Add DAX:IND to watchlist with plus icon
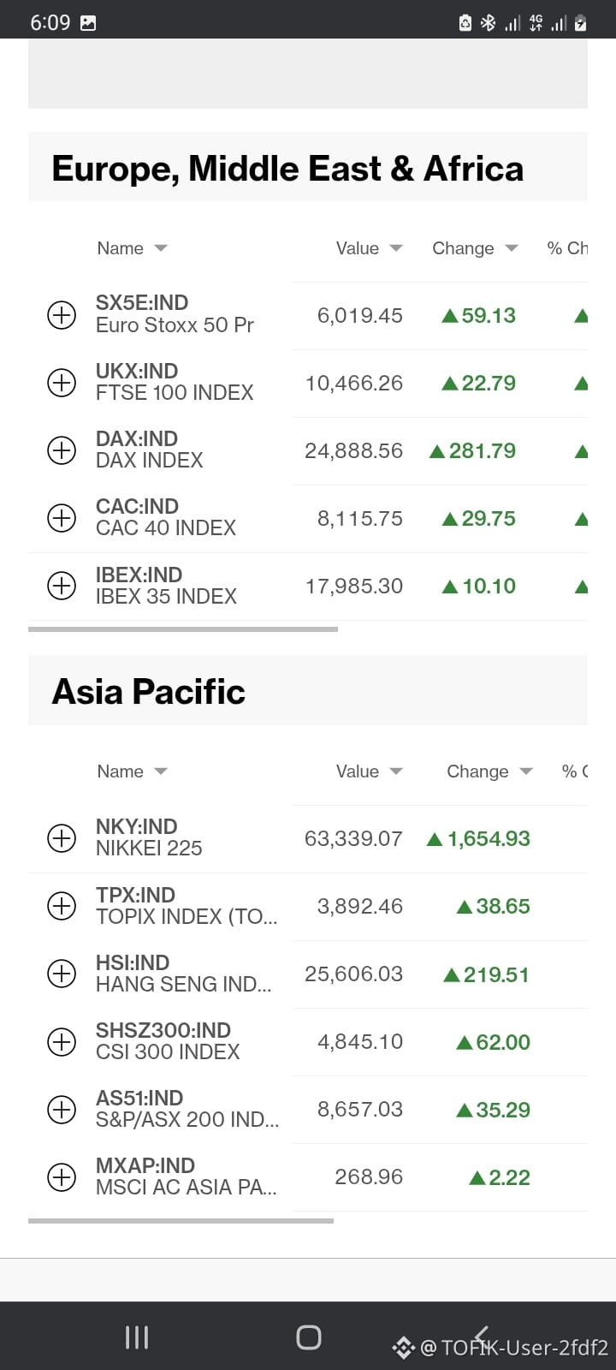The width and height of the screenshot is (616, 1370). click(x=61, y=450)
